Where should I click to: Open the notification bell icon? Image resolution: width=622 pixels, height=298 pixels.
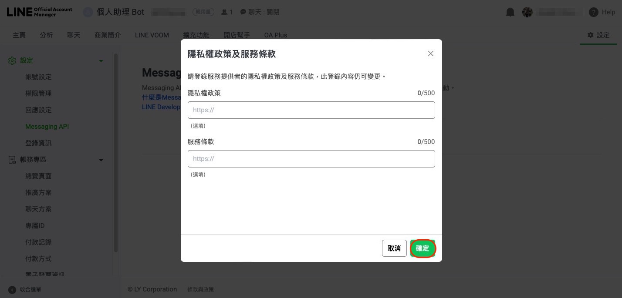click(x=510, y=12)
